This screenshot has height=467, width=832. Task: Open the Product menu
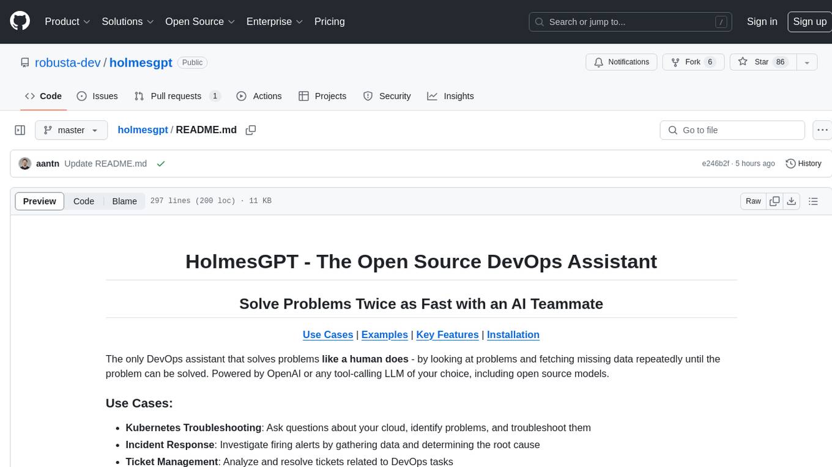pos(67,21)
